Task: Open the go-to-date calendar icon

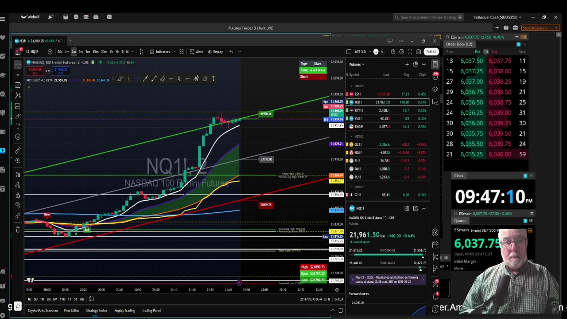Action: (91, 299)
